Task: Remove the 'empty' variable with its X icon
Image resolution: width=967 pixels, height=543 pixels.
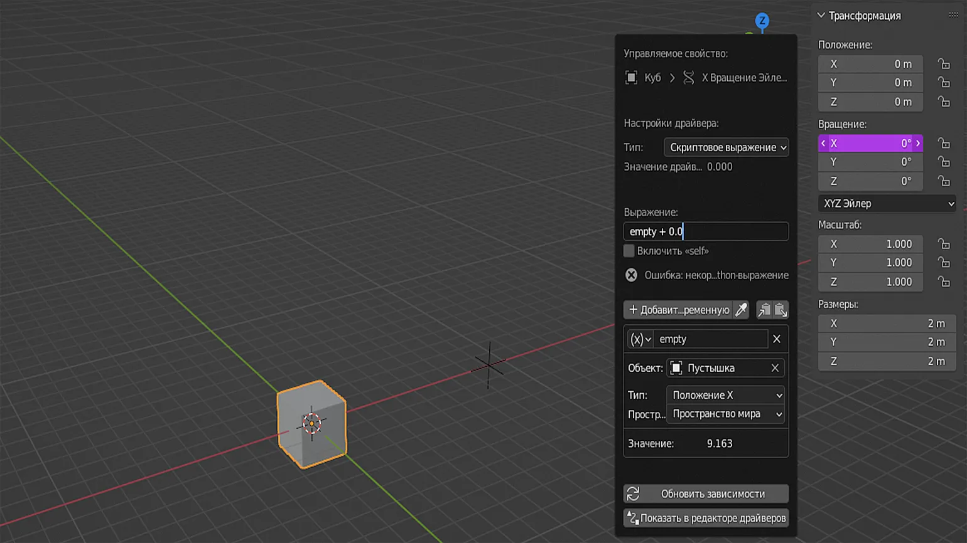Action: (x=777, y=339)
